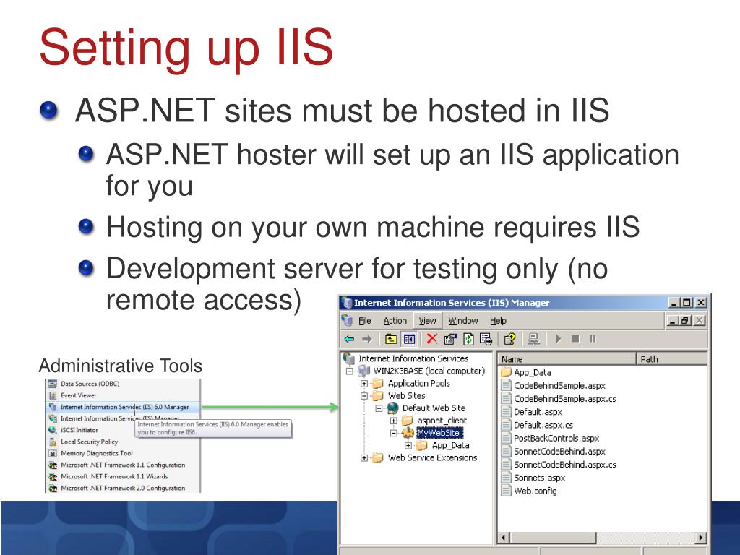Maximize the IIS Manager window

pyautogui.click(x=688, y=303)
